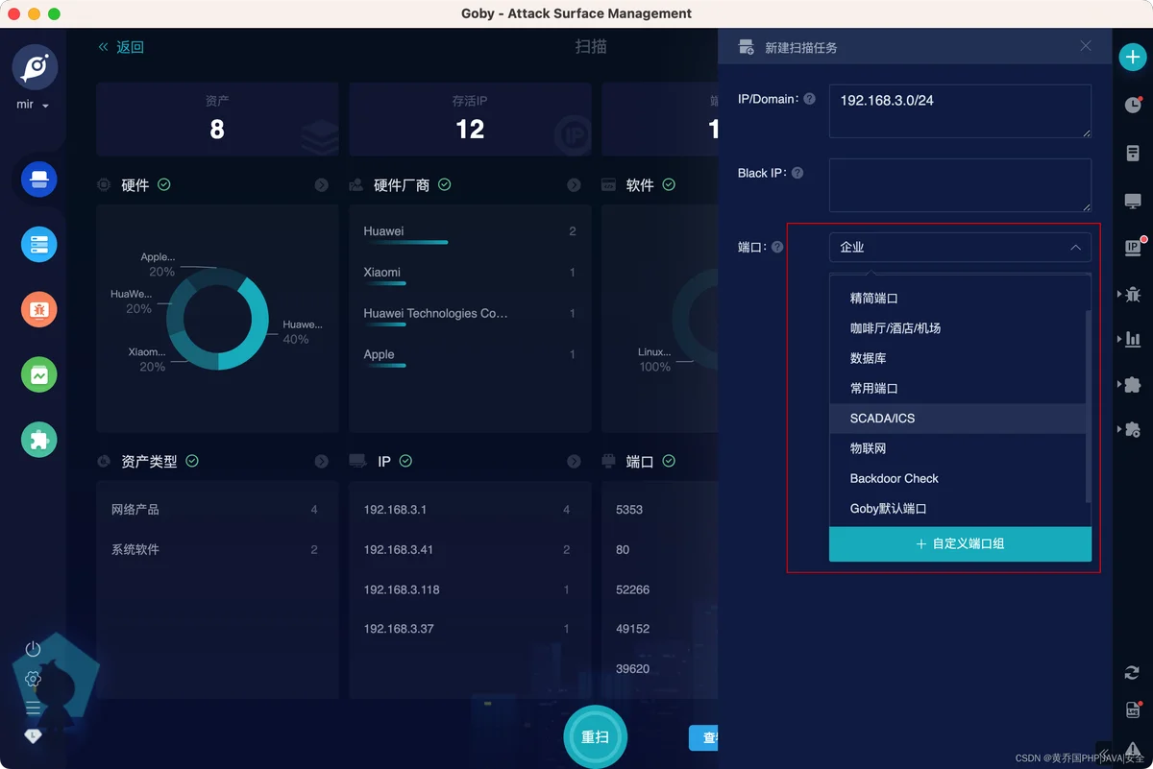The image size is (1153, 769).
Task: Open the Extensions puzzle icon in left sidebar
Action: [39, 440]
